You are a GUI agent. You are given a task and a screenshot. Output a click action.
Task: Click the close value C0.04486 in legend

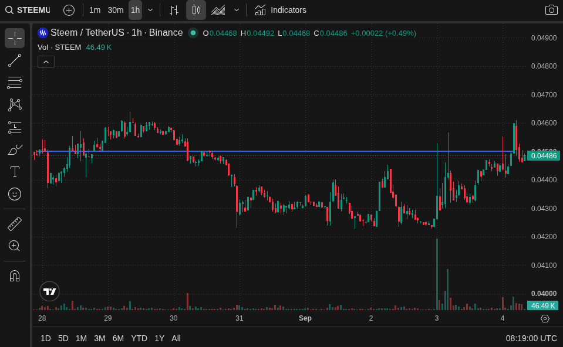[x=331, y=33]
